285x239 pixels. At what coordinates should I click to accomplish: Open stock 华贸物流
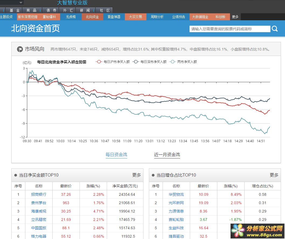(176, 194)
